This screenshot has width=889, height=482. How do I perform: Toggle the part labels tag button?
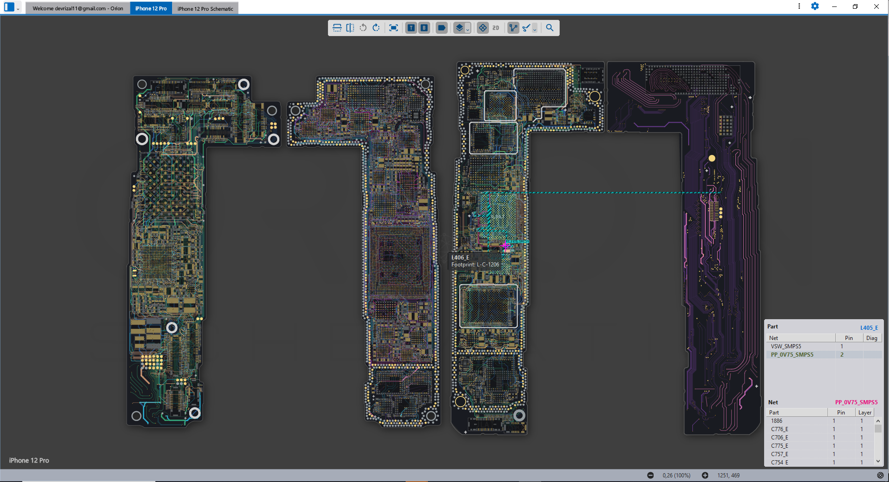pos(441,28)
